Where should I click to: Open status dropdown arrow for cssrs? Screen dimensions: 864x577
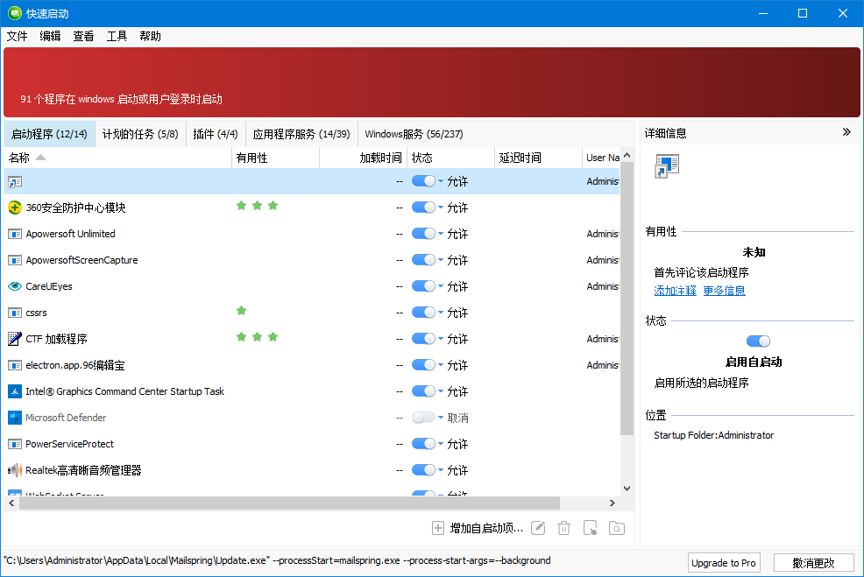(x=441, y=313)
